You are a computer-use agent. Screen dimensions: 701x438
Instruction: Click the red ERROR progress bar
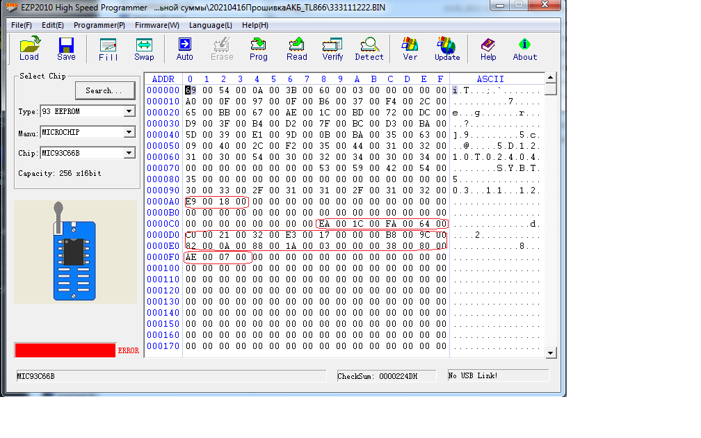click(x=65, y=350)
